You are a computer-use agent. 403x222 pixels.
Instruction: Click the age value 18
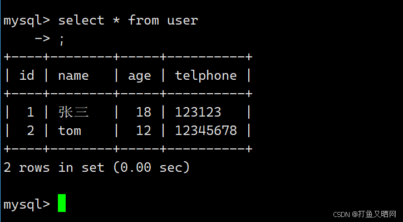[x=144, y=112]
